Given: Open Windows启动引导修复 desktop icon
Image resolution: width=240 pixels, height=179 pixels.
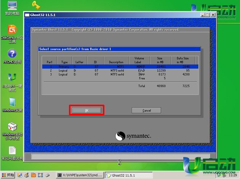Looking at the screenshot, I should click(12, 131).
